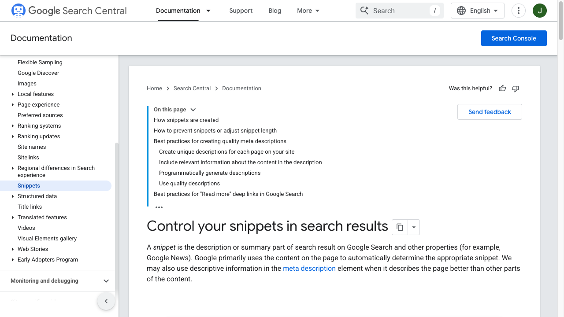
Task: Open the Blog tab
Action: click(x=275, y=11)
